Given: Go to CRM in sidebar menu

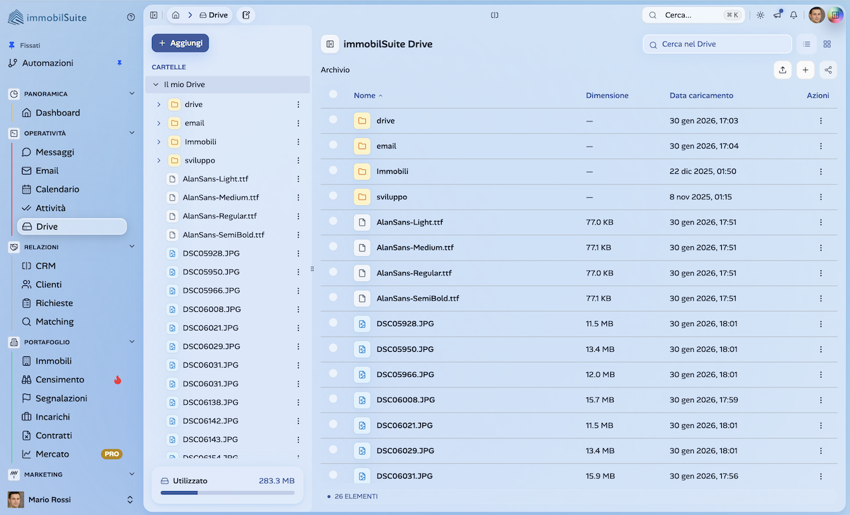Looking at the screenshot, I should point(45,265).
